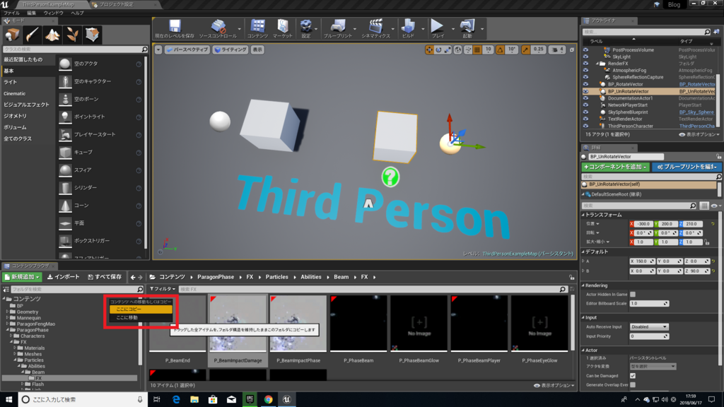
Task: Select the Paint mode brush icon
Action: 32,35
